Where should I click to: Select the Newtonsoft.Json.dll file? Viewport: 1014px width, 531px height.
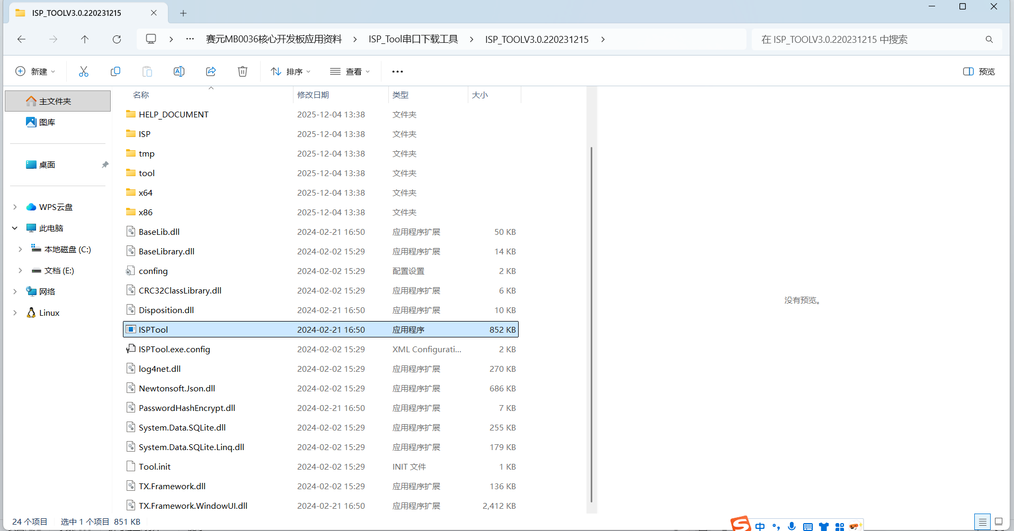click(x=321, y=388)
